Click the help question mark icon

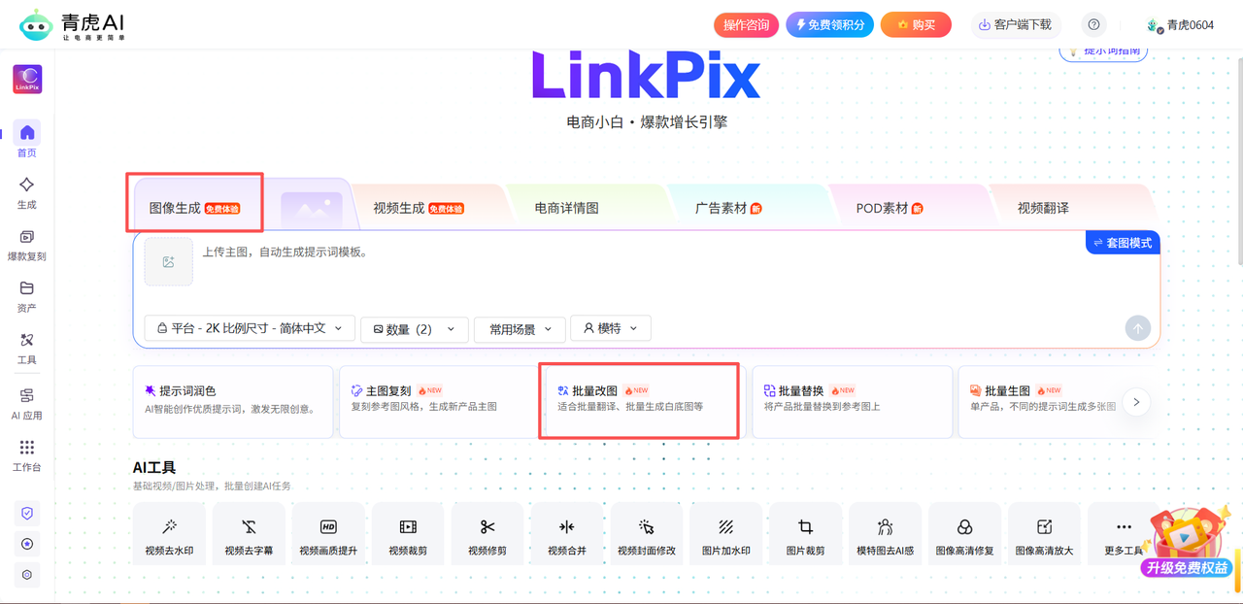(x=1094, y=24)
